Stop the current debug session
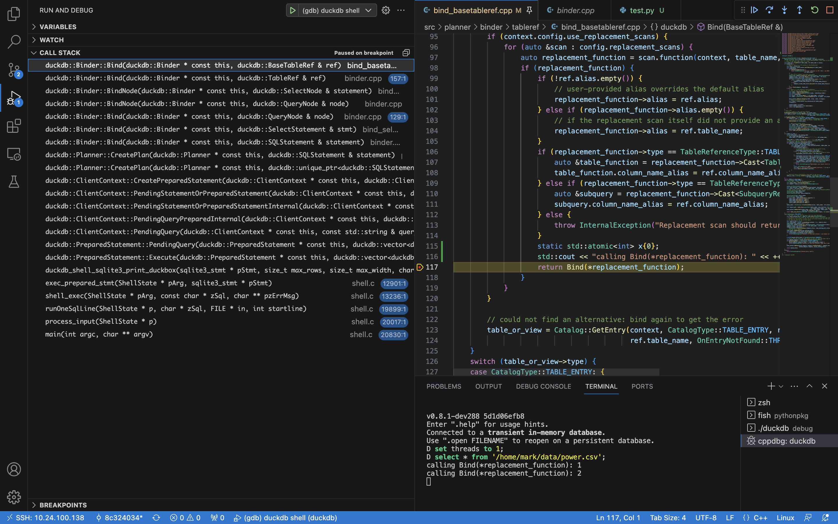This screenshot has height=524, width=838. [829, 10]
